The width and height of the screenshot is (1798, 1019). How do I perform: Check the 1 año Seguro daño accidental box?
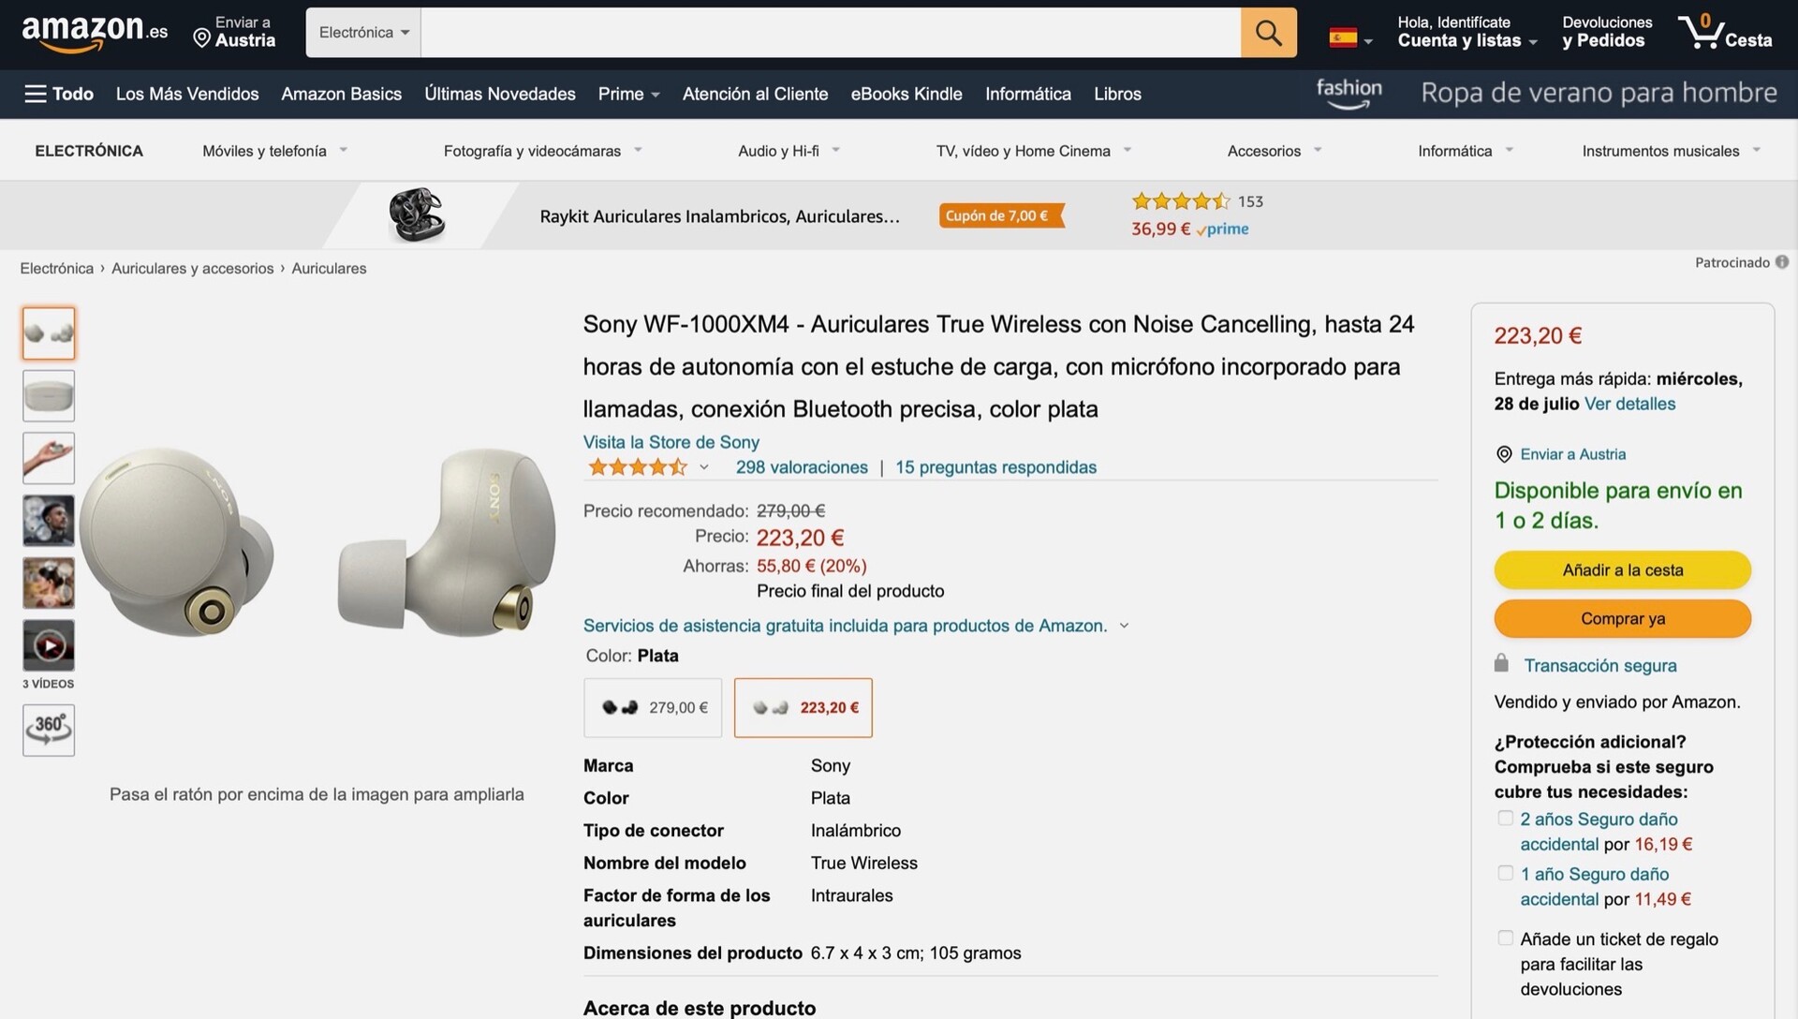pyautogui.click(x=1505, y=873)
